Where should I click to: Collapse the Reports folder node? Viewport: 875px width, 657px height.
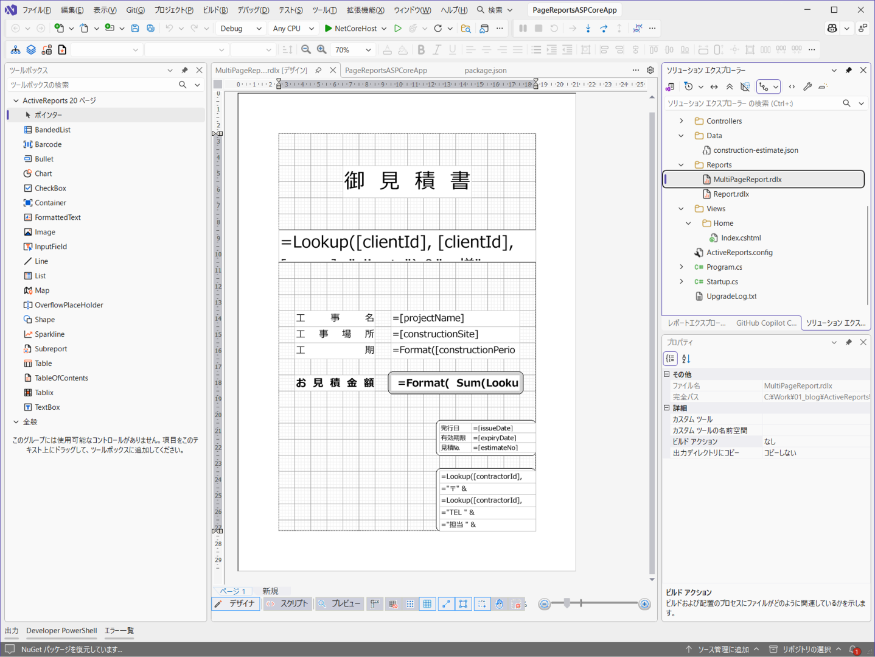tap(682, 165)
